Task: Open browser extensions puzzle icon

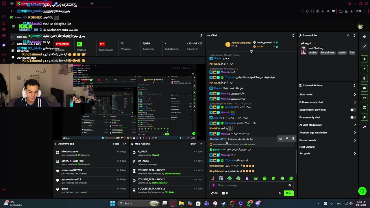Action: click(x=341, y=11)
